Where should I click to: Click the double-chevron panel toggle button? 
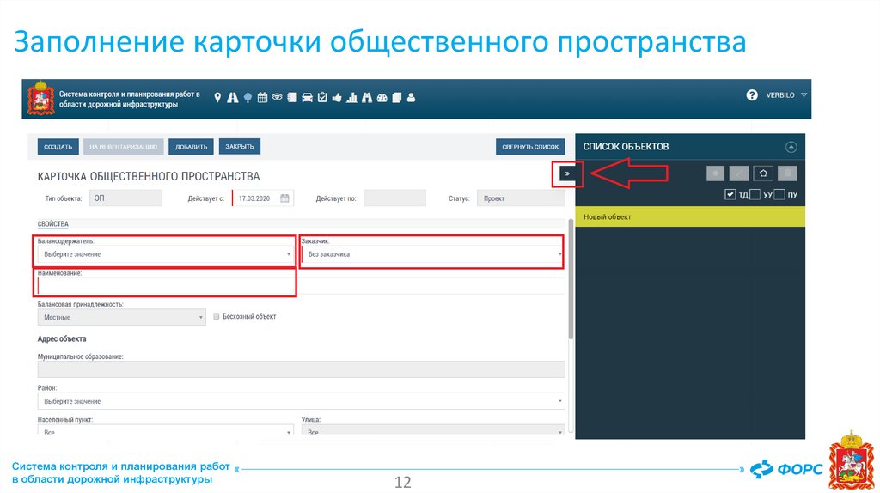click(x=567, y=173)
